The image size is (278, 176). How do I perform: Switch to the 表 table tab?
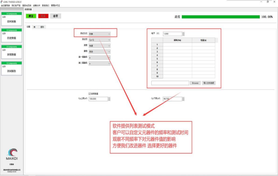[x=35, y=27]
